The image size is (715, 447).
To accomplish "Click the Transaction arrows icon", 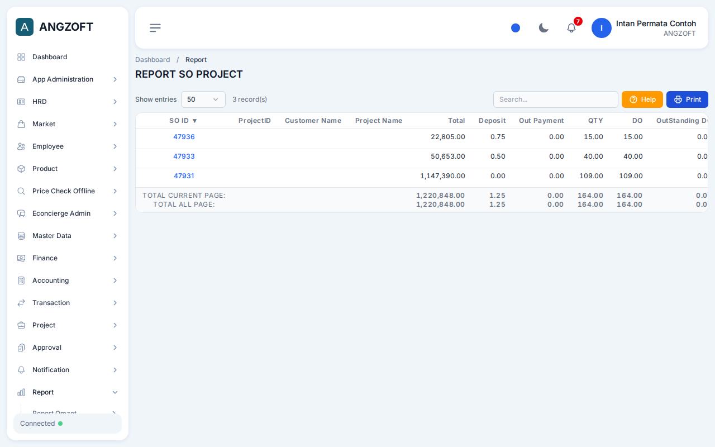I will point(21,303).
